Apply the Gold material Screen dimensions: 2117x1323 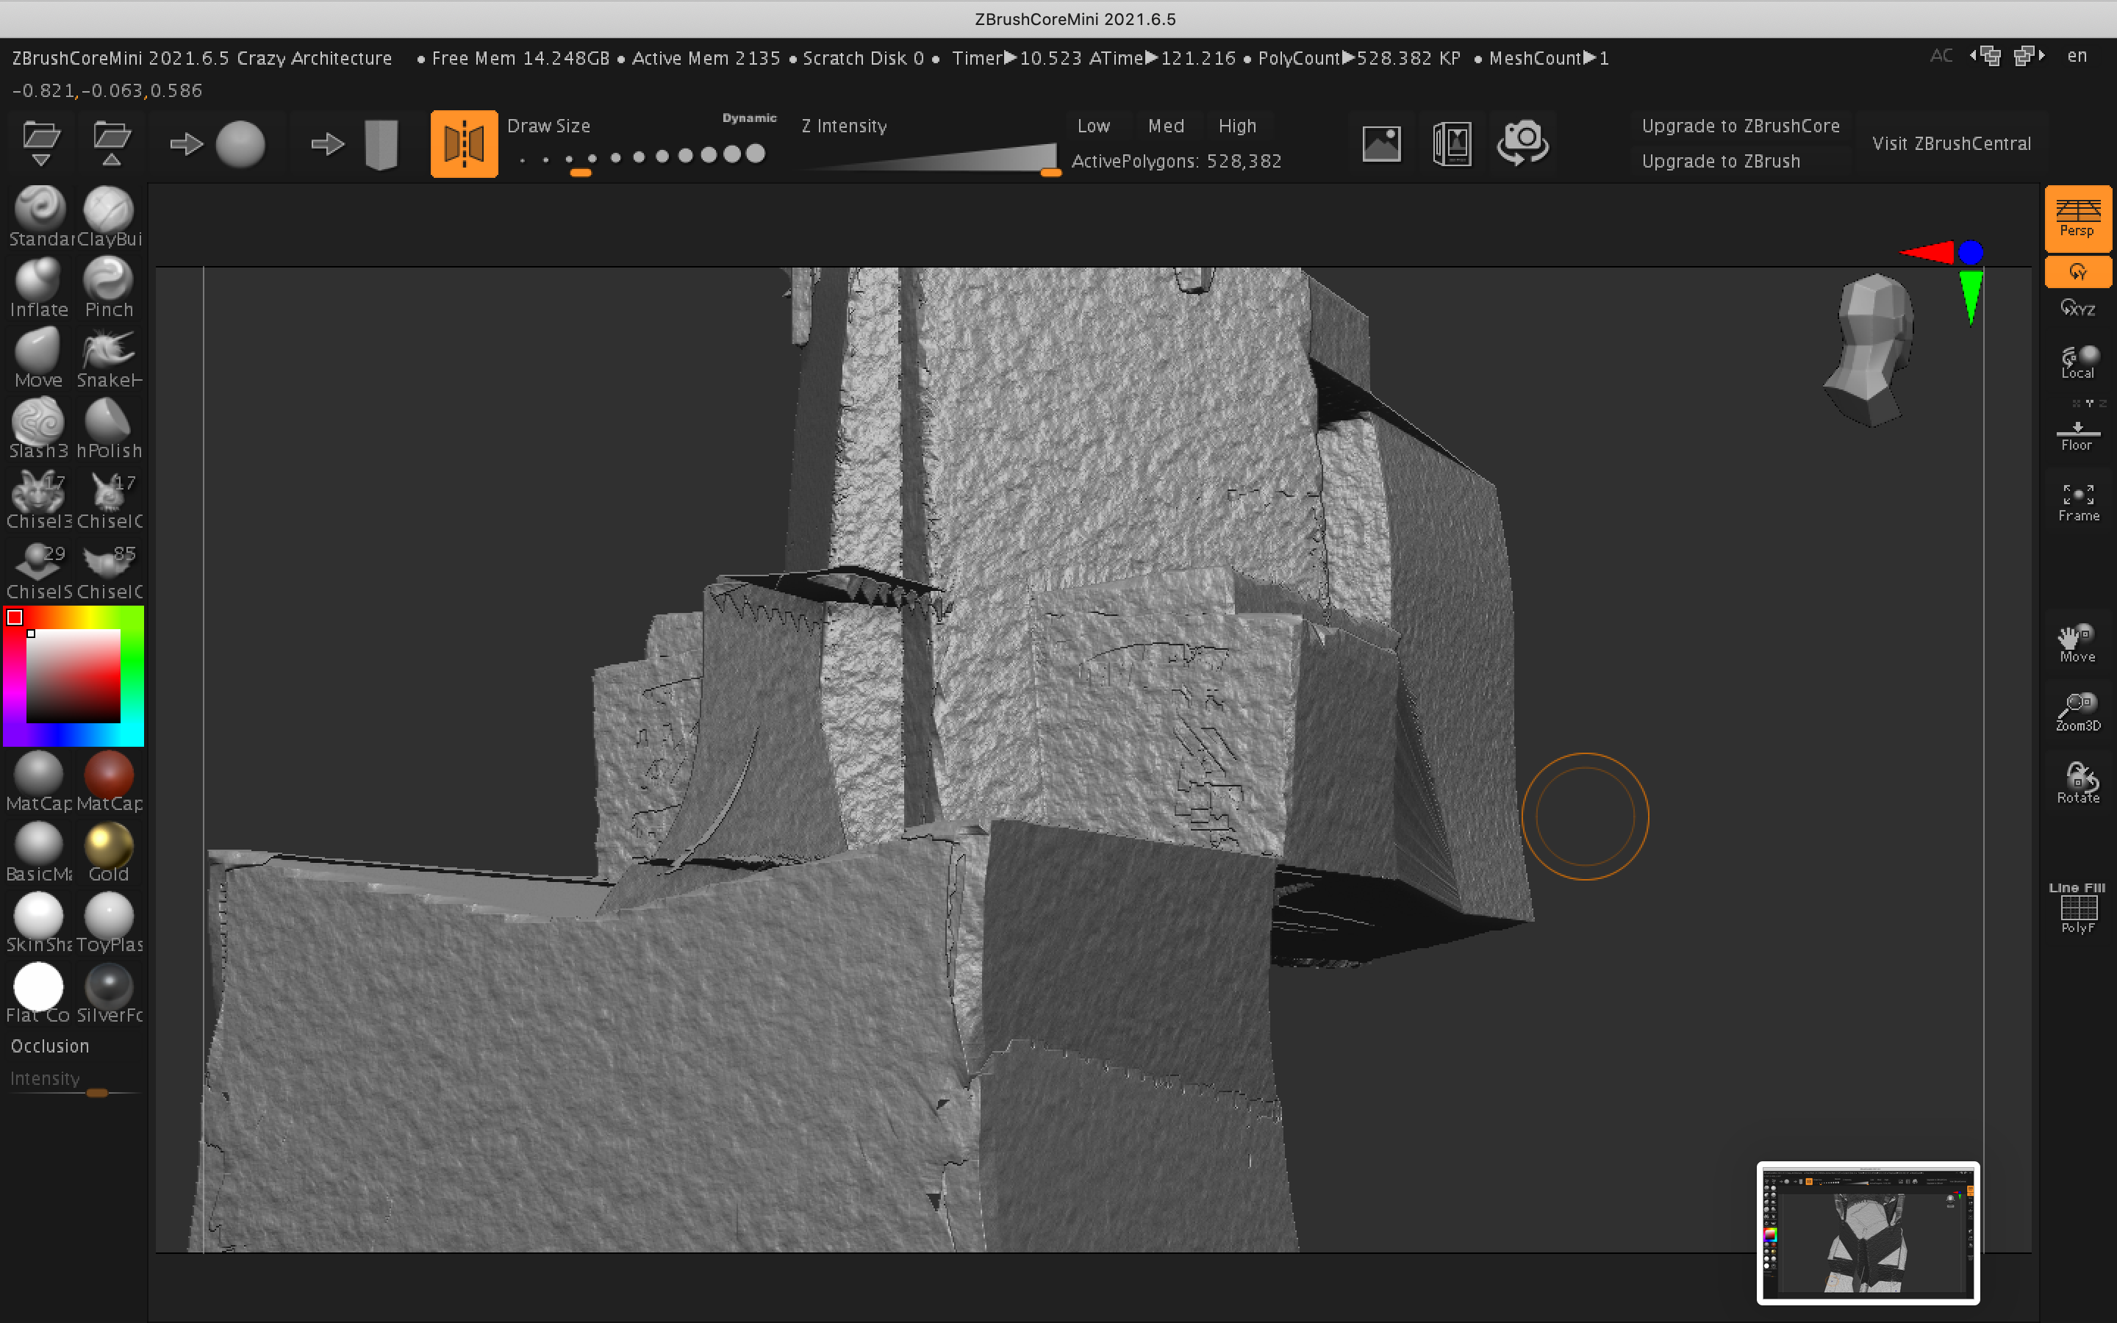coord(109,851)
